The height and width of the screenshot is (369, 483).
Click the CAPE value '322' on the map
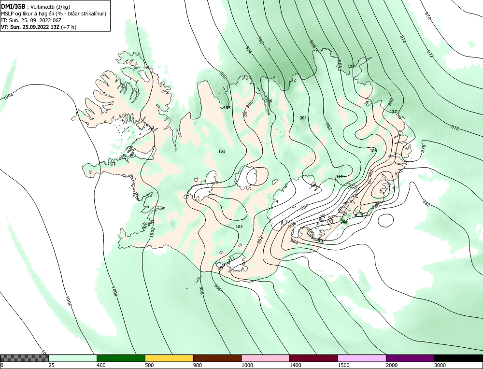tap(344, 222)
